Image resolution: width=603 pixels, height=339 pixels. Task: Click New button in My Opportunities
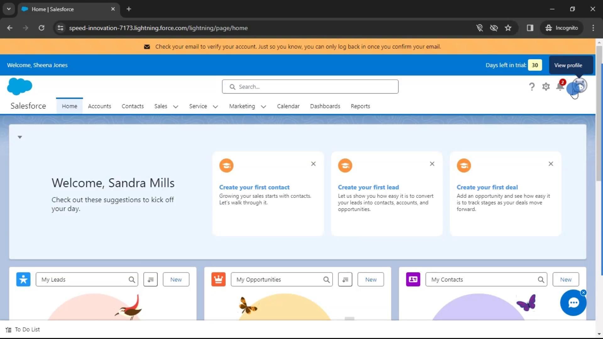click(371, 279)
